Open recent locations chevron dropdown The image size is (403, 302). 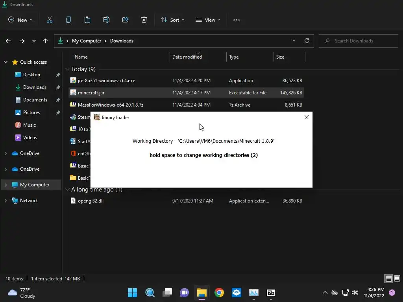click(34, 41)
